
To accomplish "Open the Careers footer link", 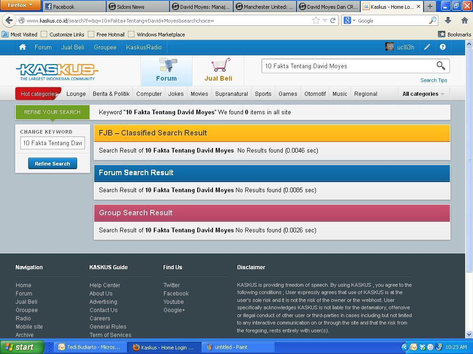I will click(100, 318).
